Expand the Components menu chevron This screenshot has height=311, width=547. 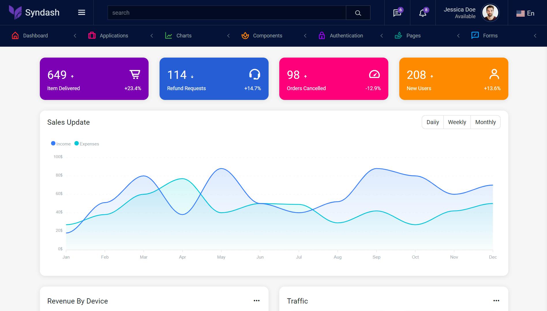305,36
